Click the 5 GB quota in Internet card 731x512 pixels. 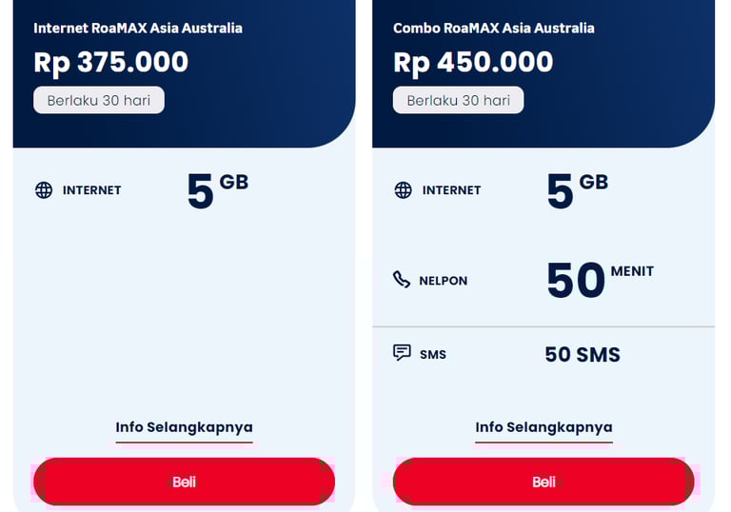click(218, 190)
